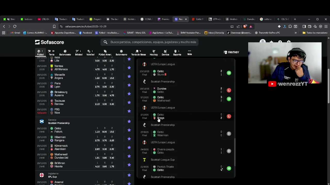The height and width of the screenshot is (185, 330).
Task: Open the Fantasy section
Action: click(231, 52)
